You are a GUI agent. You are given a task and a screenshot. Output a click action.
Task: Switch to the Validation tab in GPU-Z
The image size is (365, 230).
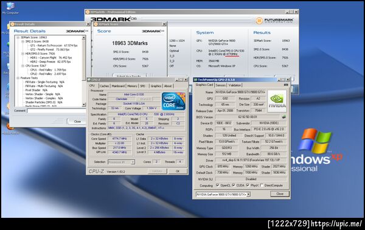pyautogui.click(x=235, y=85)
